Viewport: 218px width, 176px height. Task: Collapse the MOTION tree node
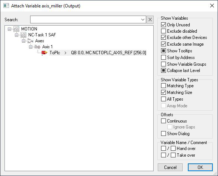click(x=9, y=29)
